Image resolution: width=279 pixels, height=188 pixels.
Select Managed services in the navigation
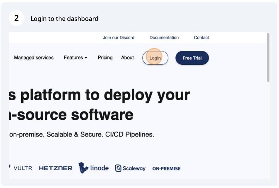tap(34, 58)
